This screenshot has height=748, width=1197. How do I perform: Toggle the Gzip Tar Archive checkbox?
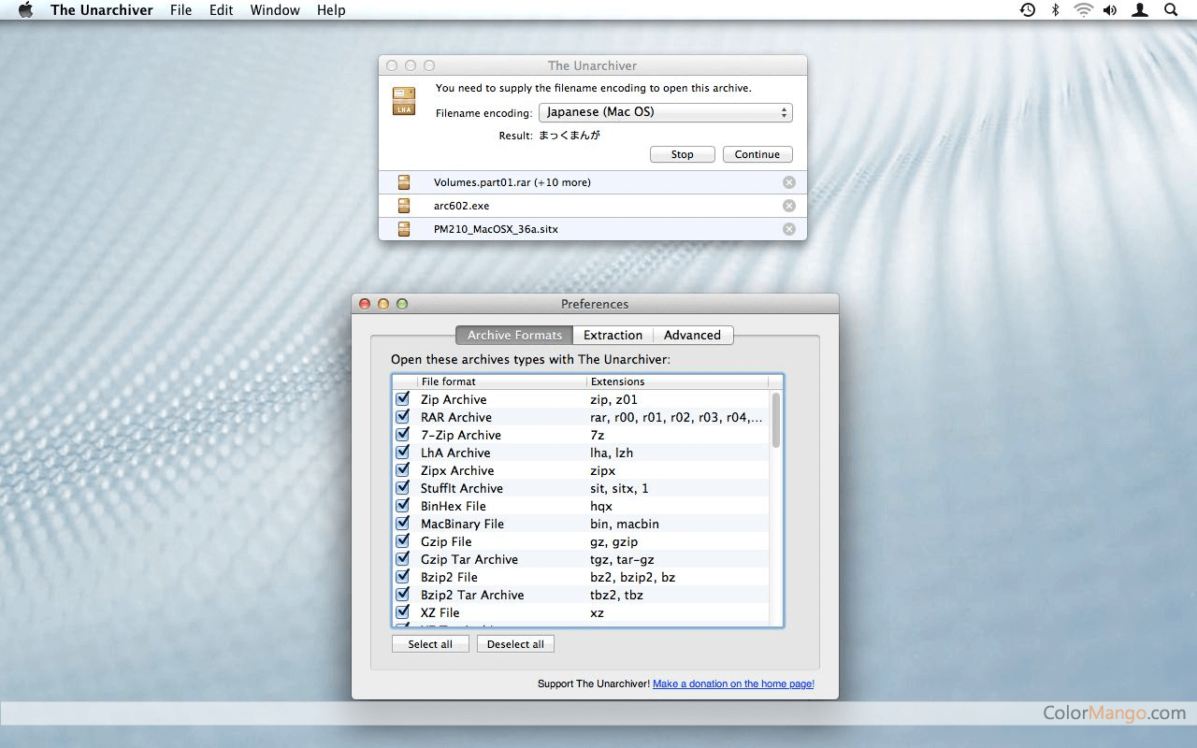[403, 559]
